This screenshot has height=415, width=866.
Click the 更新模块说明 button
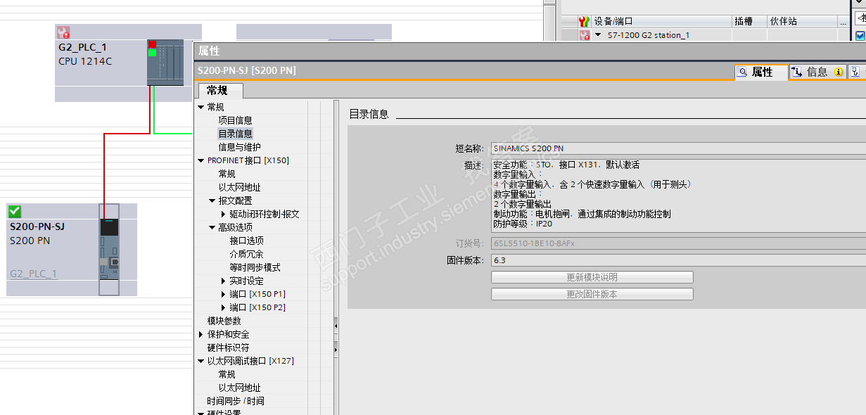pos(592,277)
